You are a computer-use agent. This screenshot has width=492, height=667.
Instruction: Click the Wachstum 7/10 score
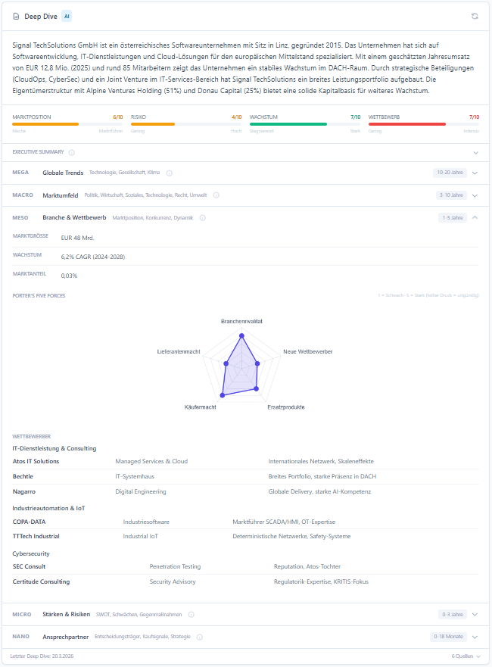tap(356, 117)
